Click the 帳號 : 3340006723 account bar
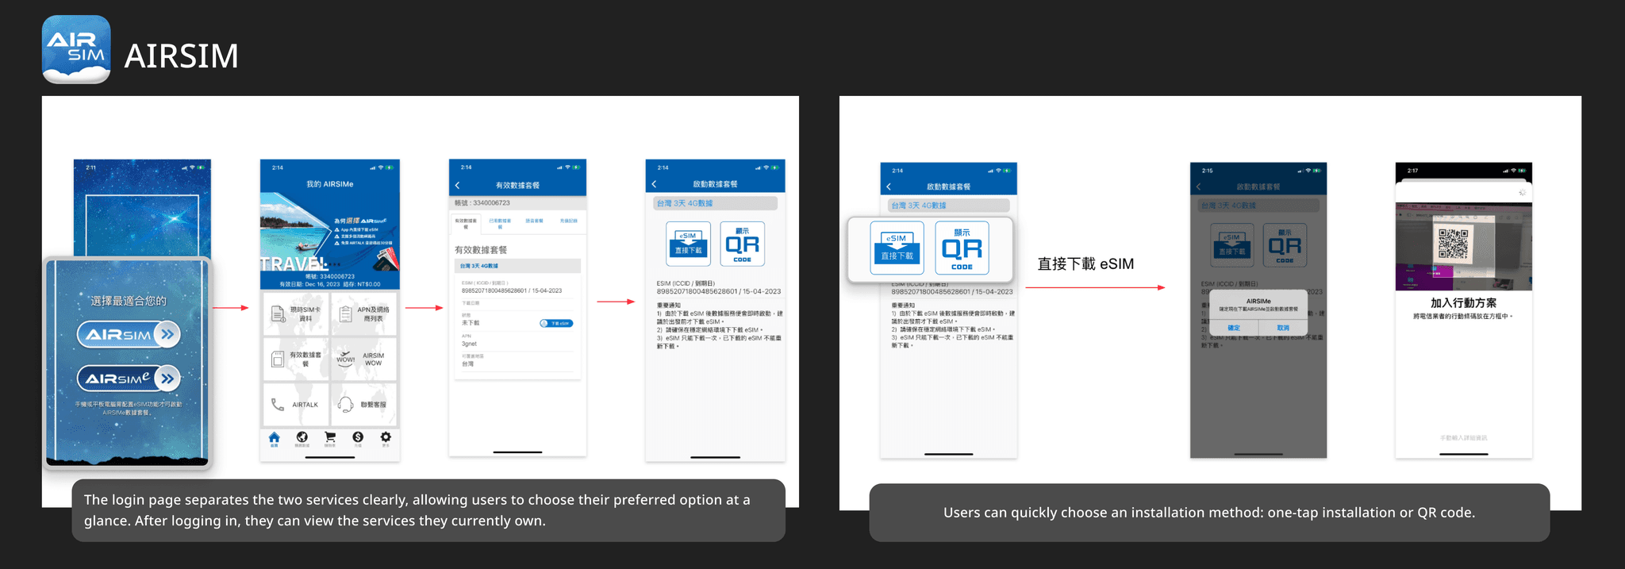The width and height of the screenshot is (1625, 569). point(517,203)
